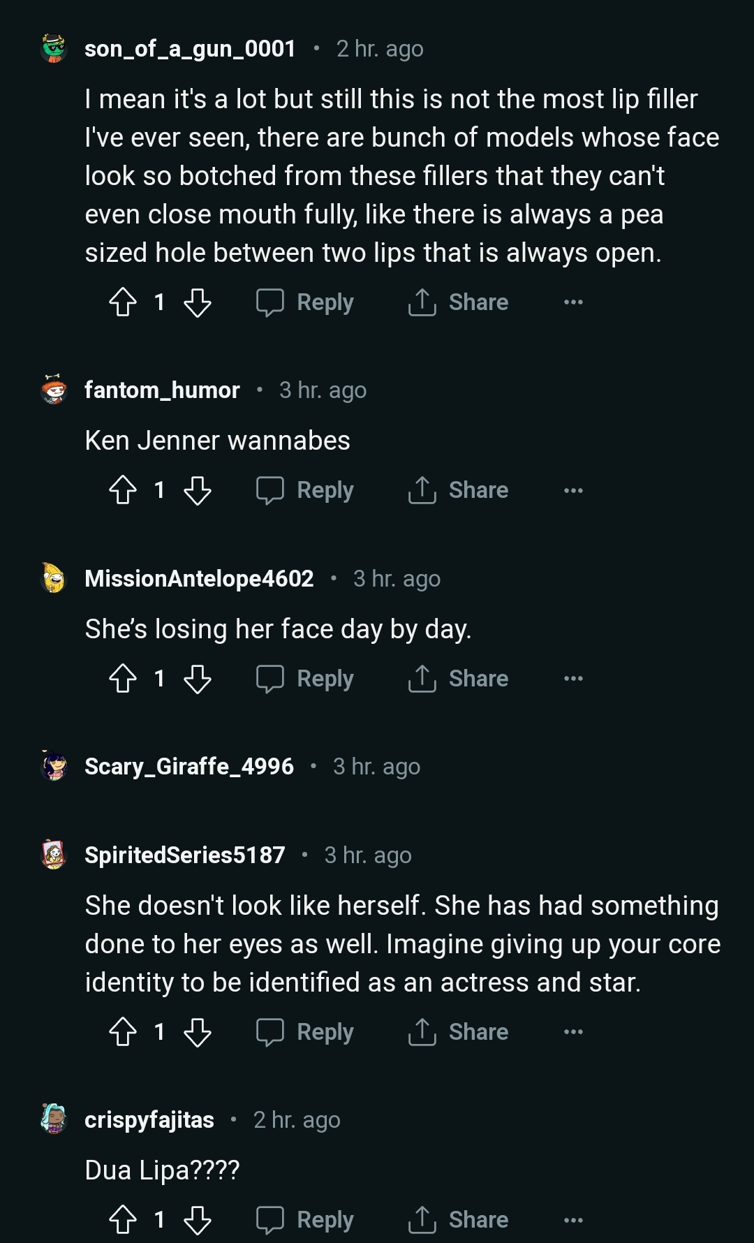Downvote fantom_humor's comment
This screenshot has height=1243, width=754.
197,490
